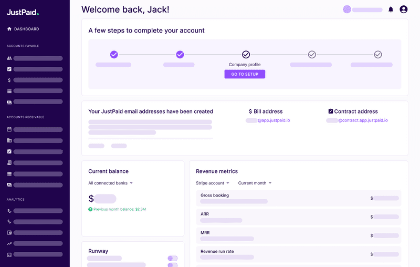420x267 pixels.
Task: Toggle the second switch in Runway card
Action: (173, 265)
